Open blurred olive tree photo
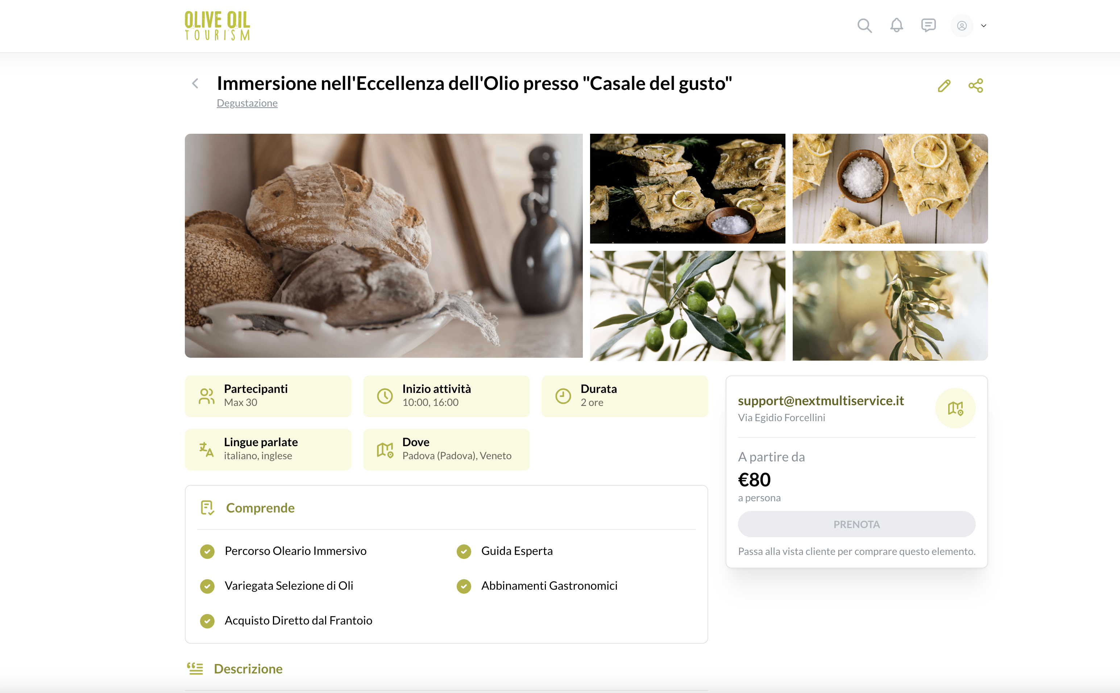Image resolution: width=1120 pixels, height=693 pixels. tap(890, 306)
